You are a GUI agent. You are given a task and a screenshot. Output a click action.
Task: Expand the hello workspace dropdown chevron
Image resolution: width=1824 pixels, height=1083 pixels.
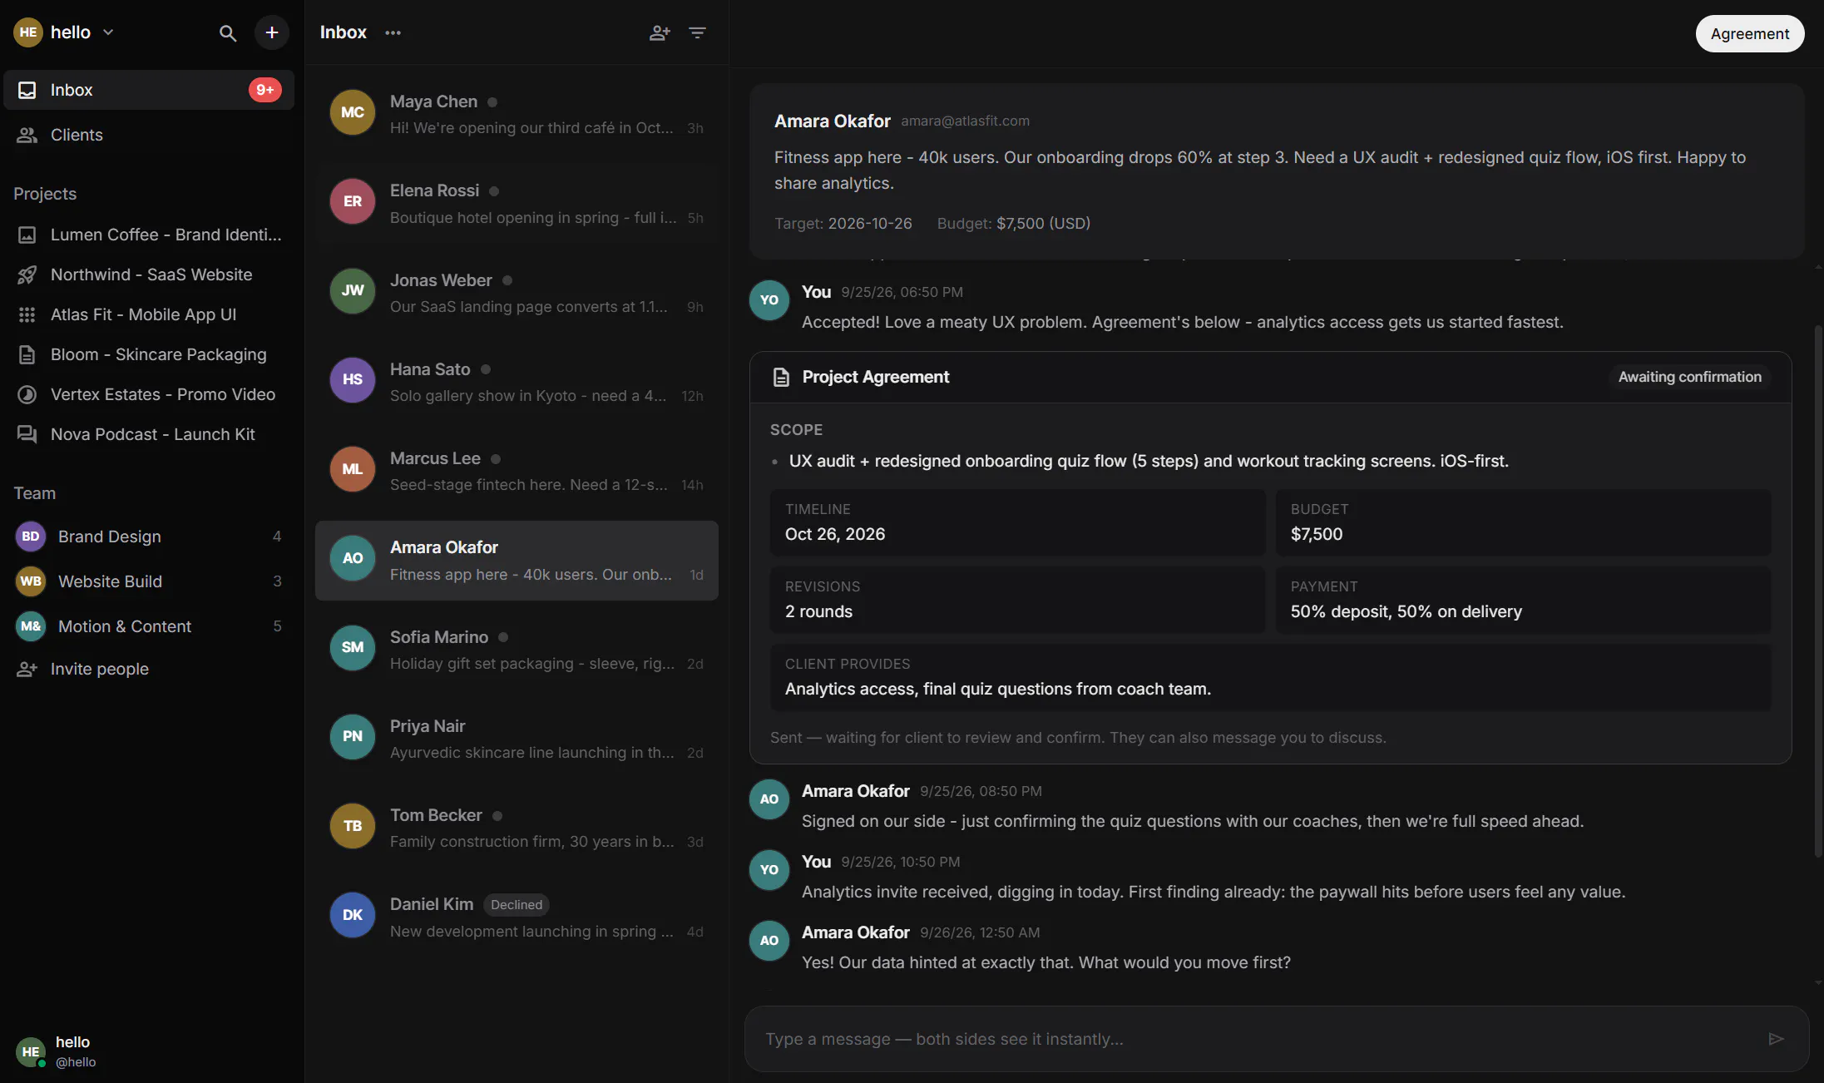[x=108, y=32]
